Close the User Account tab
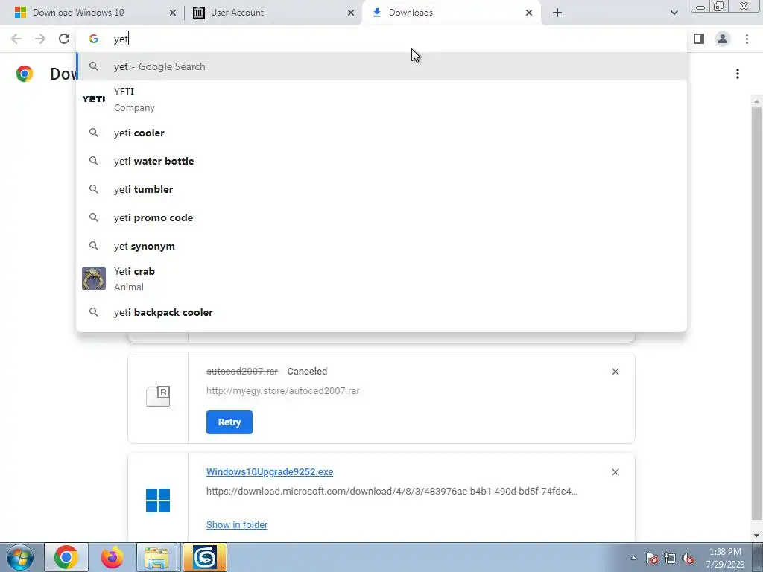Image resolution: width=763 pixels, height=572 pixels. tap(351, 13)
